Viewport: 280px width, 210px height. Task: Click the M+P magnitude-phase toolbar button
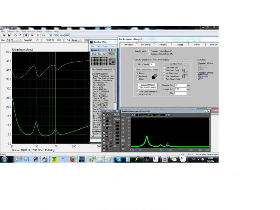(67, 35)
